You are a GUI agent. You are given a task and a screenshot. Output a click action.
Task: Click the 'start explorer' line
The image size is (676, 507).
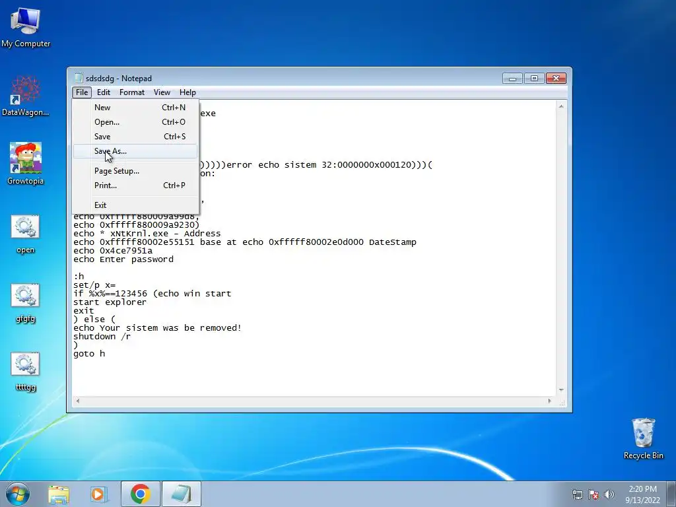coord(110,302)
